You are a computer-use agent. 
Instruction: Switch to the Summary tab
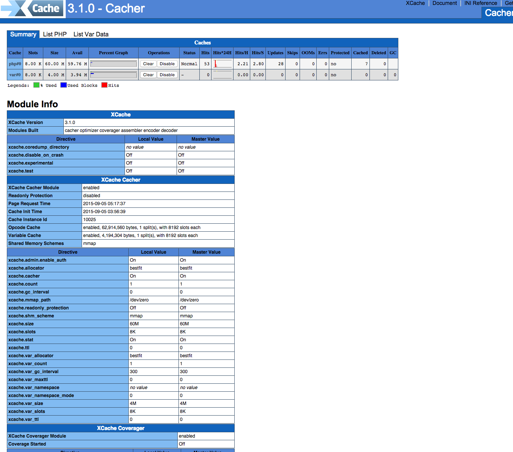pyautogui.click(x=23, y=34)
